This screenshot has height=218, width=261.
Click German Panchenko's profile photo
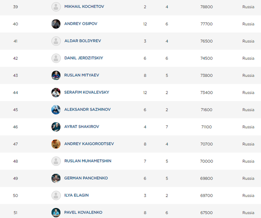click(56, 178)
